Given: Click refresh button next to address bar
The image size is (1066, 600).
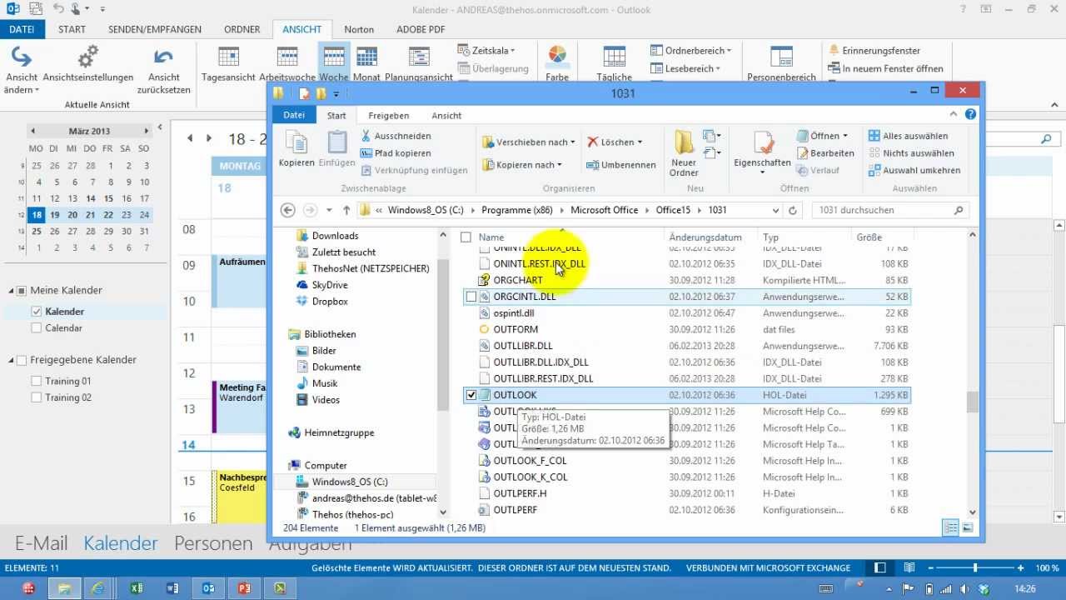Looking at the screenshot, I should (793, 211).
